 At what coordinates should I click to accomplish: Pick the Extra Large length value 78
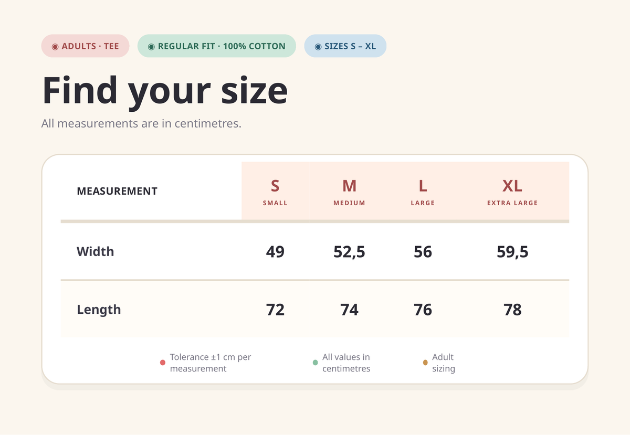point(512,310)
